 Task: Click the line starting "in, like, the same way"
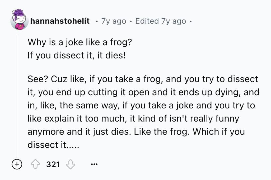point(141,106)
